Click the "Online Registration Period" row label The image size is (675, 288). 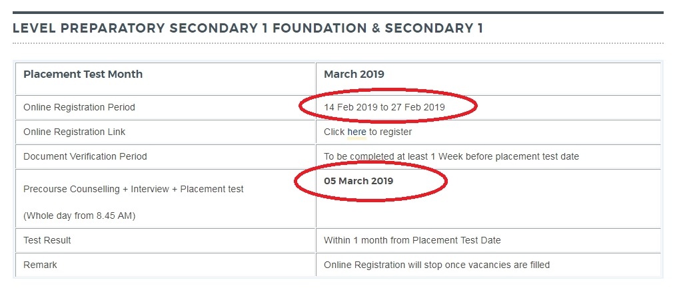[79, 107]
